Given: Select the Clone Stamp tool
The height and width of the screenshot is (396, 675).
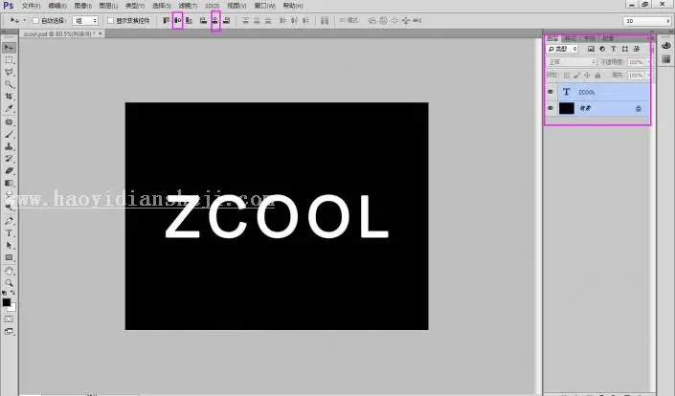Looking at the screenshot, I should pyautogui.click(x=9, y=146).
